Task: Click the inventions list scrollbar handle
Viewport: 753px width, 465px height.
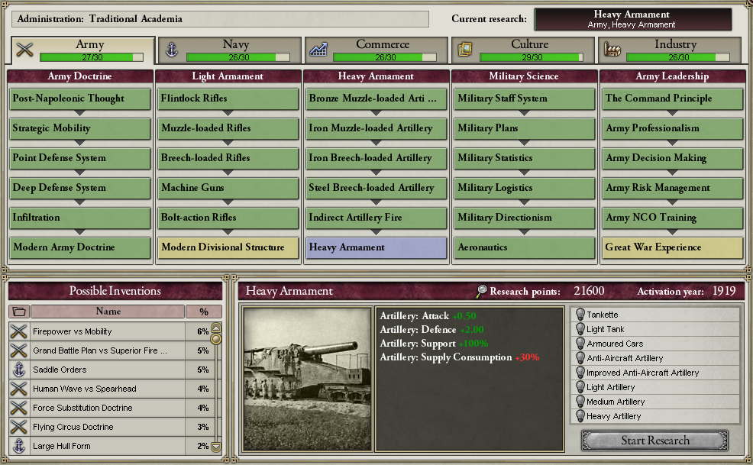Action: coord(216,339)
